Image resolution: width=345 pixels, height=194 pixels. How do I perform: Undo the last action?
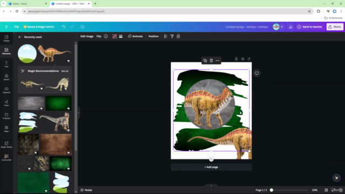tap(64, 27)
